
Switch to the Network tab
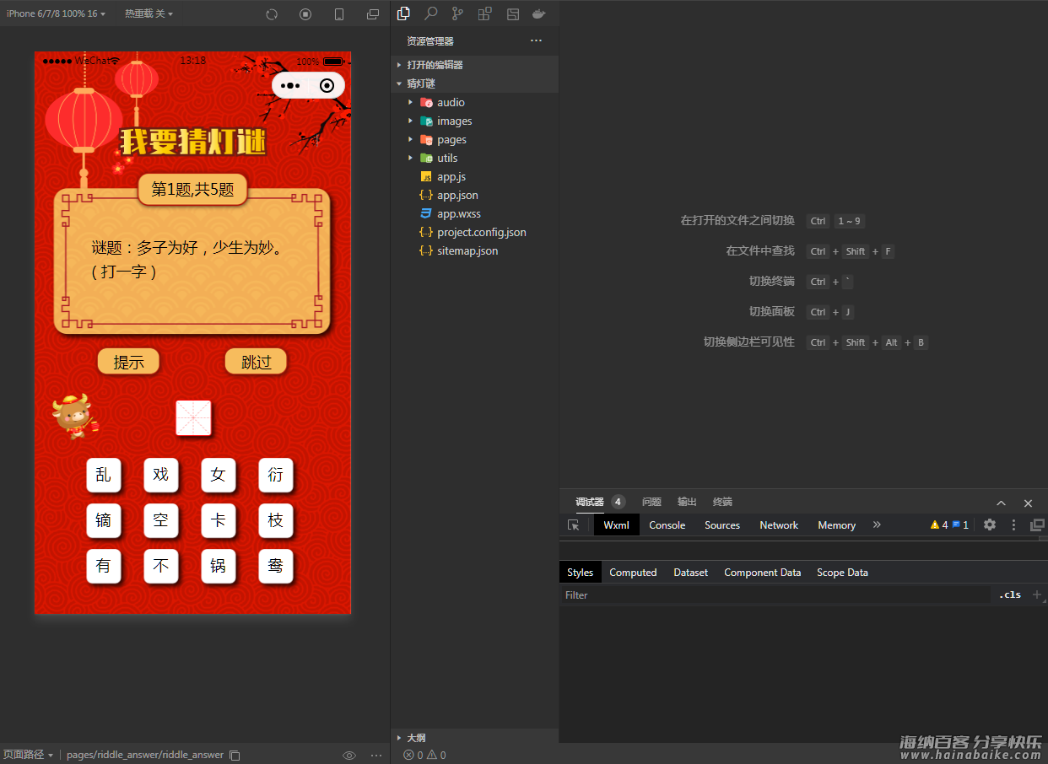coord(779,525)
